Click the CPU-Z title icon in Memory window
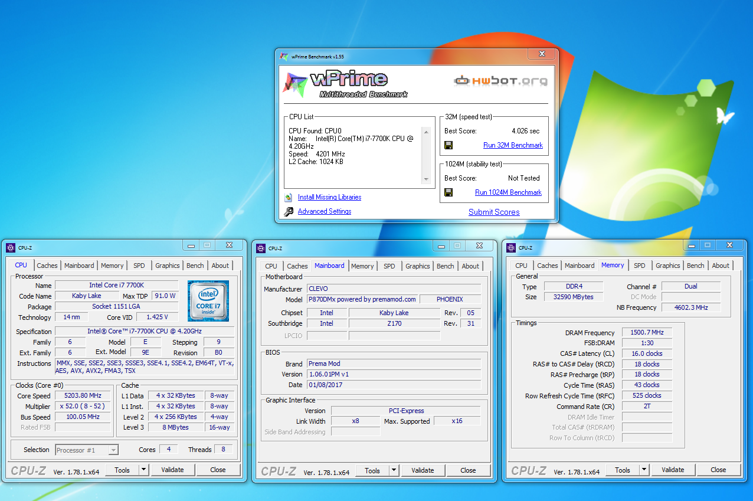The image size is (753, 501). tap(511, 248)
